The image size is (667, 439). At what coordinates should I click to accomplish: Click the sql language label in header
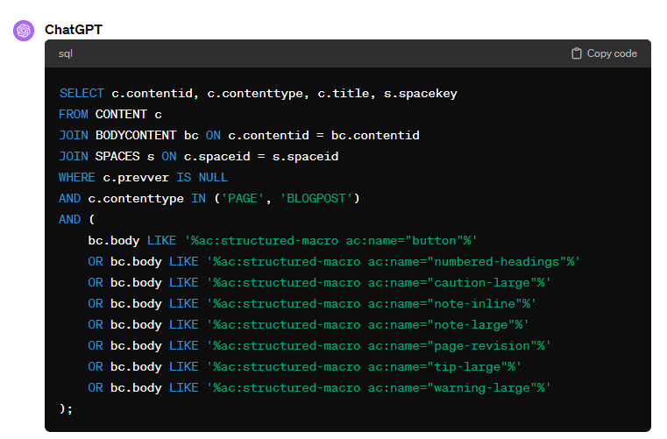click(x=66, y=53)
